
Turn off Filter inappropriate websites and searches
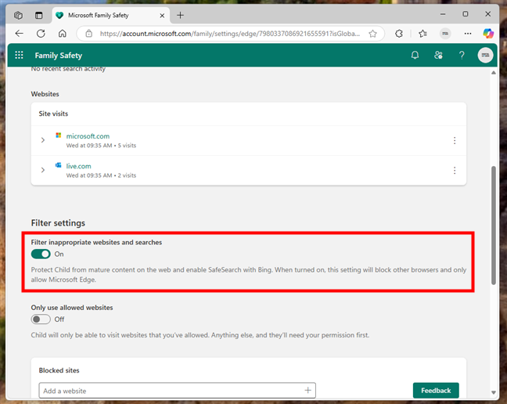point(41,254)
